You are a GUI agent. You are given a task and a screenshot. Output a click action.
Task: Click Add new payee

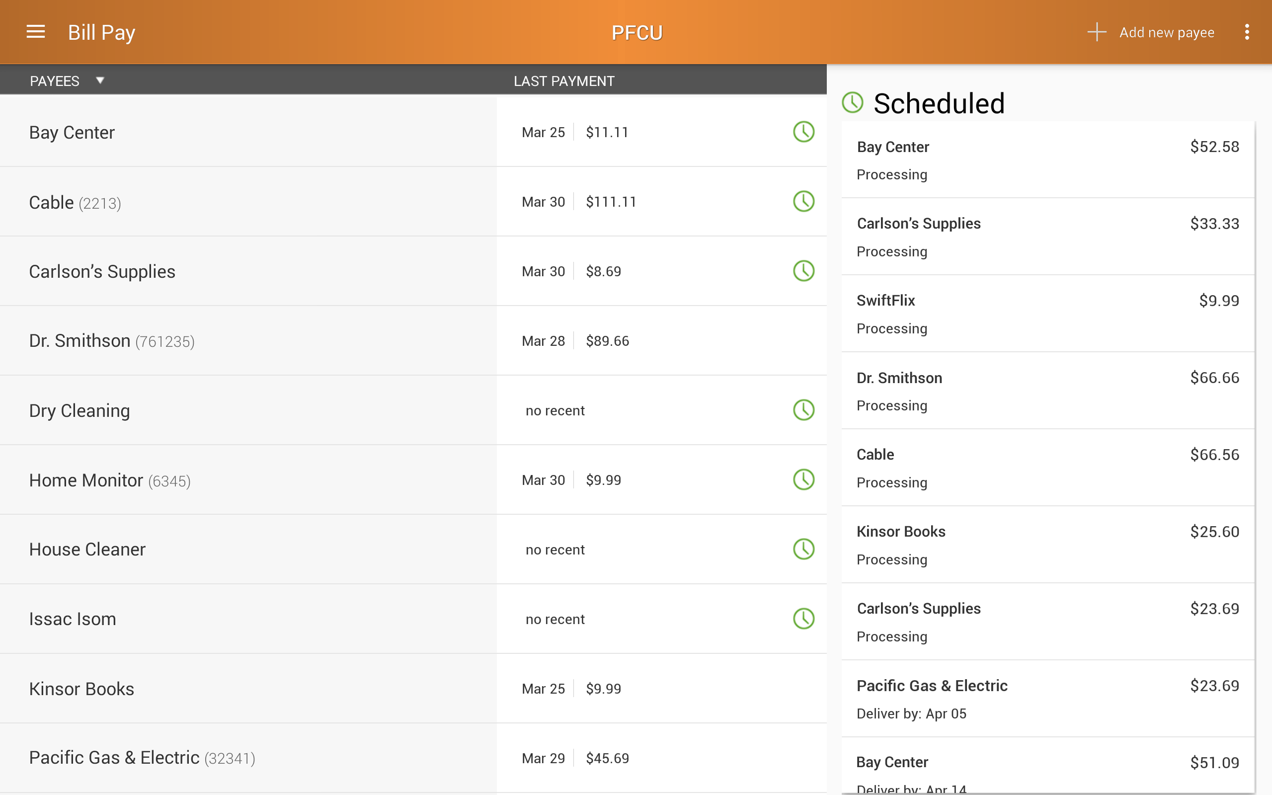(x=1166, y=31)
